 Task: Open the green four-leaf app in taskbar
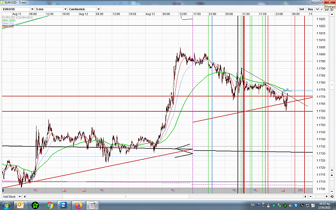coord(35,206)
